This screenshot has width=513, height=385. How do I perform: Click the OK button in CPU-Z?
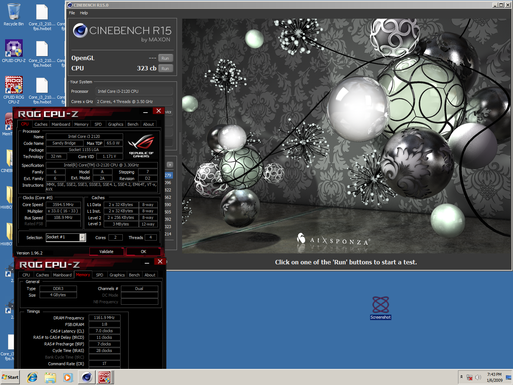(x=144, y=252)
